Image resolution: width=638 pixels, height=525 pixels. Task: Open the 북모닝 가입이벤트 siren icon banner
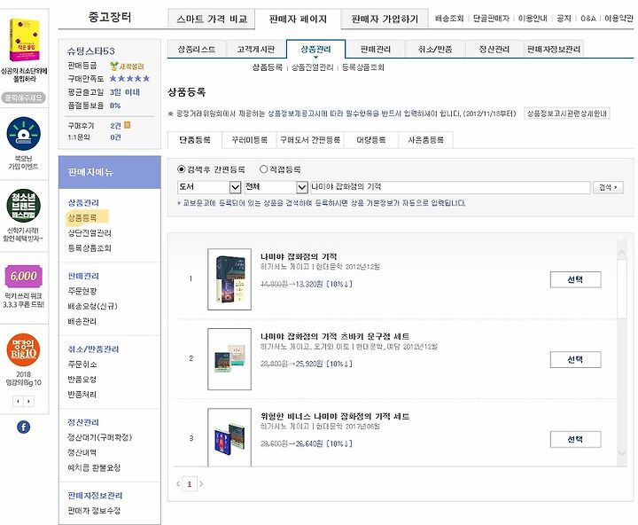(x=24, y=134)
